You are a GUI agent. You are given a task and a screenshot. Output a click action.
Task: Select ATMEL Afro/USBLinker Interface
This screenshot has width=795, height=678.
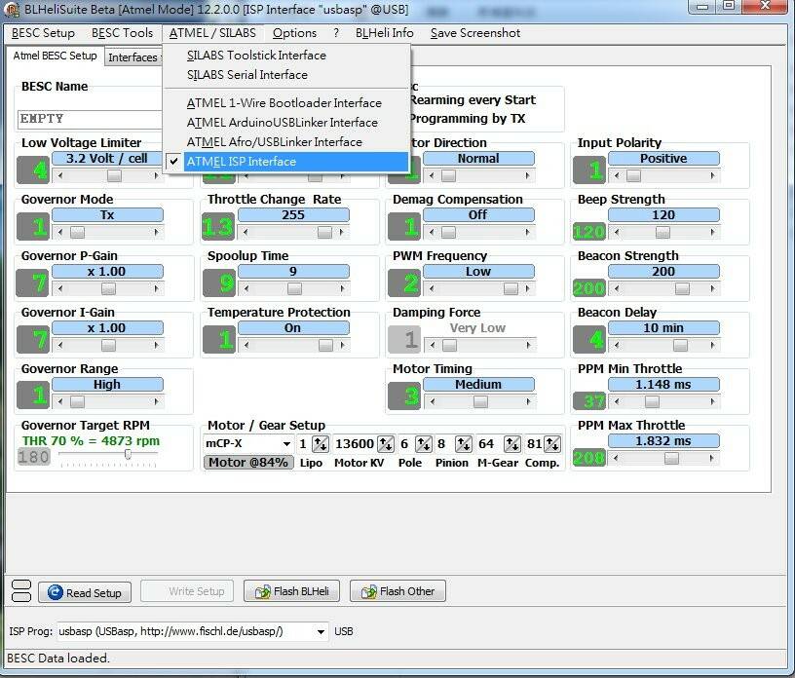point(286,142)
